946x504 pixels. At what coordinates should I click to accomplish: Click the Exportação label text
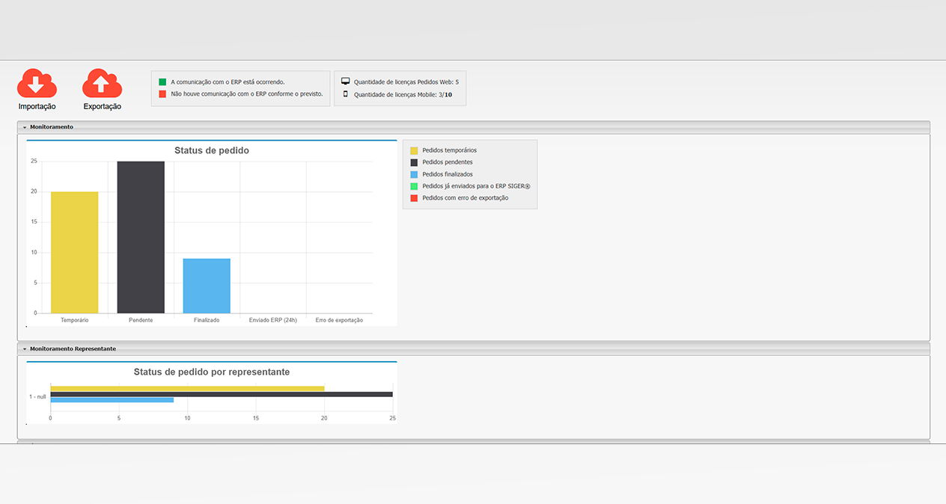click(103, 107)
